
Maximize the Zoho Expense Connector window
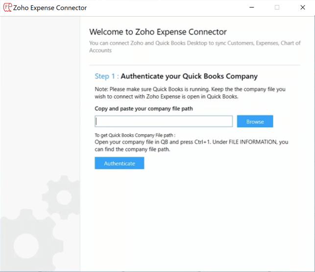pyautogui.click(x=277, y=8)
